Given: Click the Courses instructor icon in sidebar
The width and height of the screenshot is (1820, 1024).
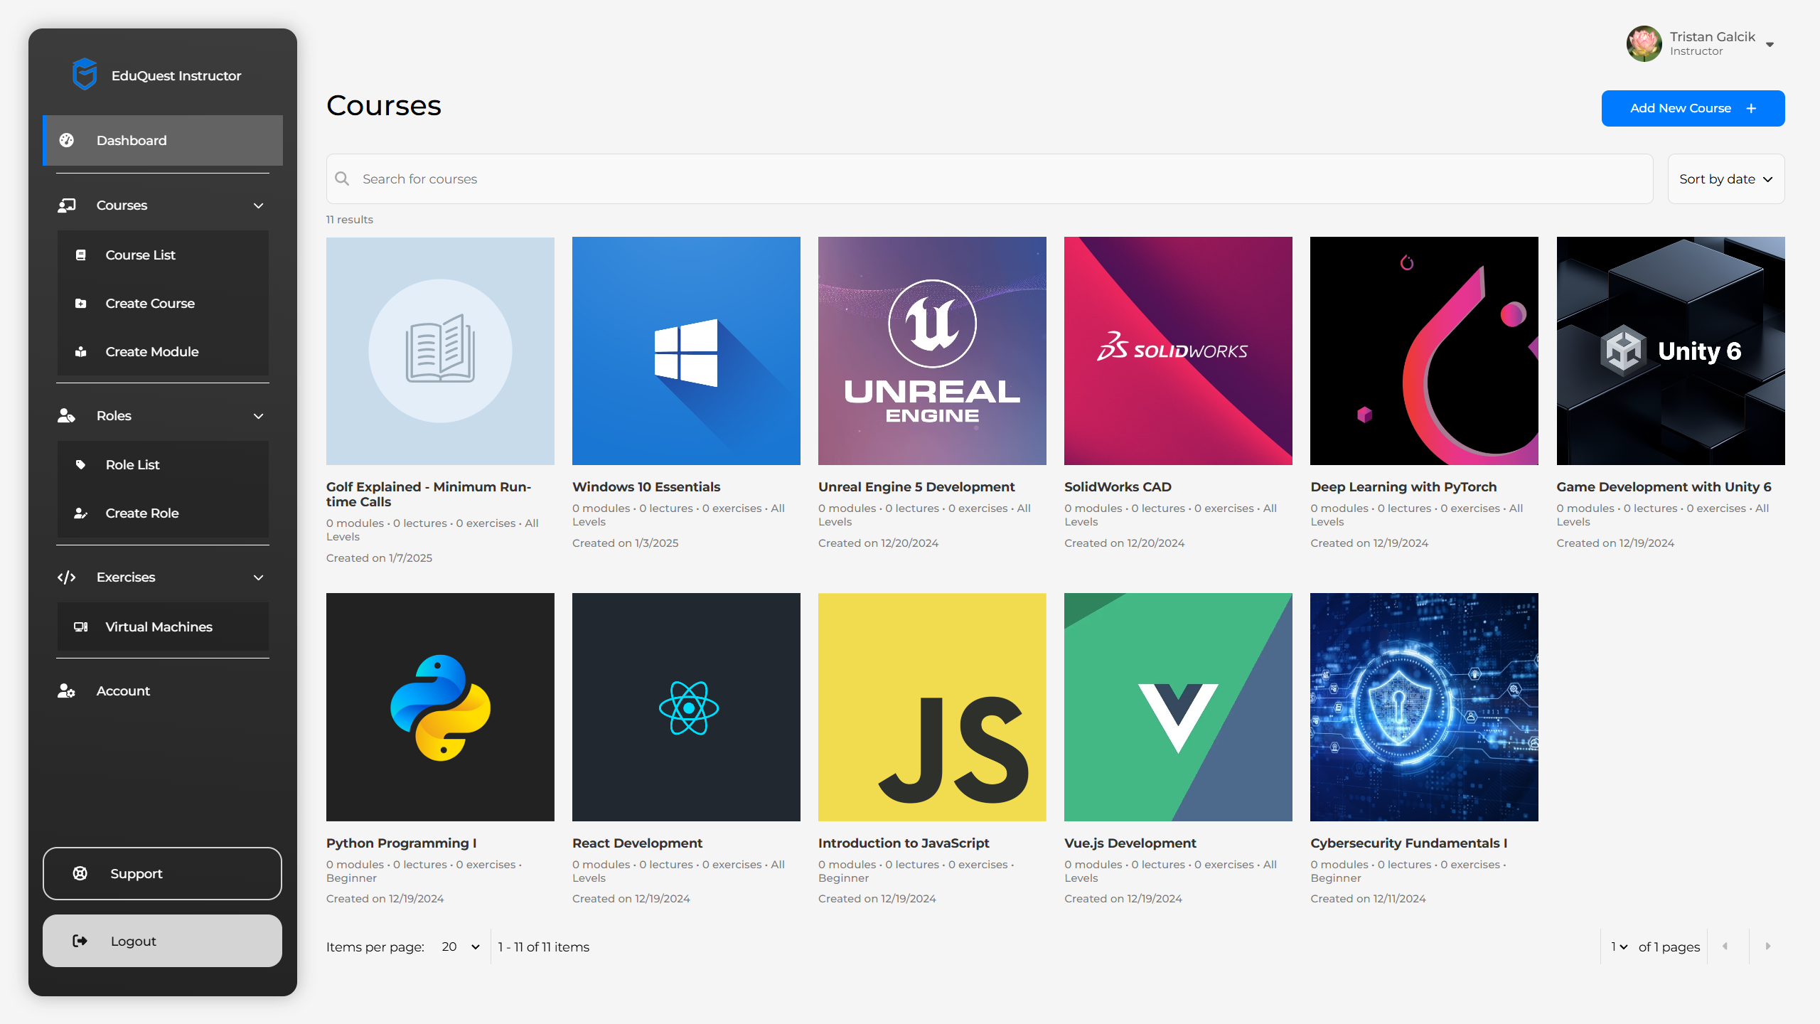Looking at the screenshot, I should [67, 206].
